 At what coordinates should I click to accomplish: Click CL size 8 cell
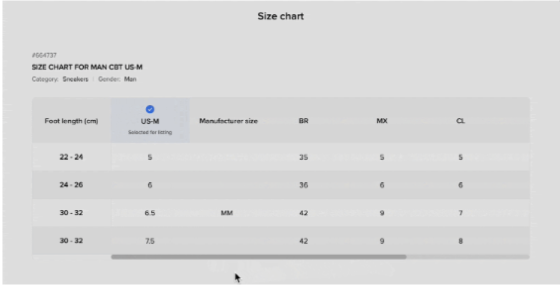click(x=460, y=241)
